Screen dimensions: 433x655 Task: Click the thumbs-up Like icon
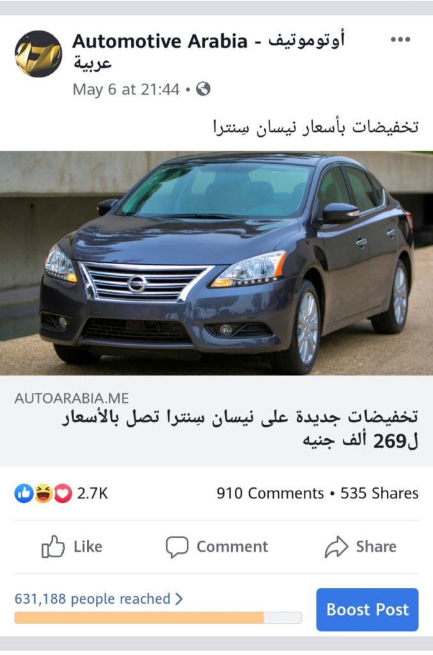[x=53, y=546]
